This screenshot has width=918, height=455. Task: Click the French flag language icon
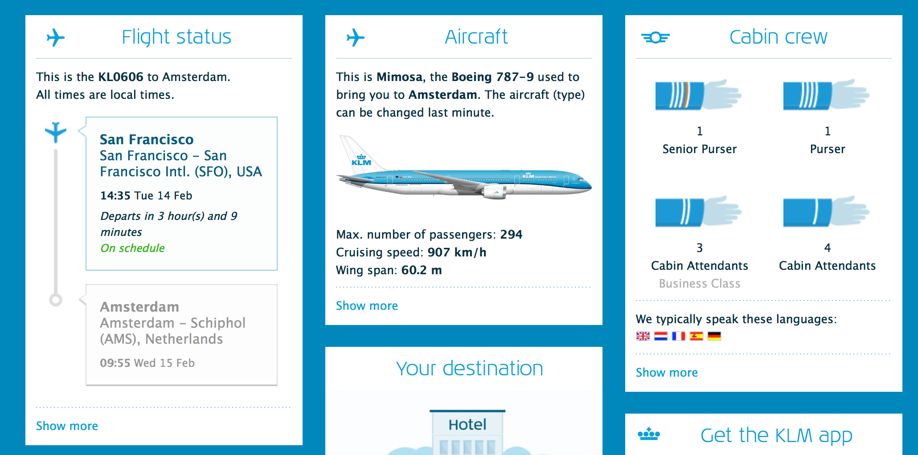678,336
